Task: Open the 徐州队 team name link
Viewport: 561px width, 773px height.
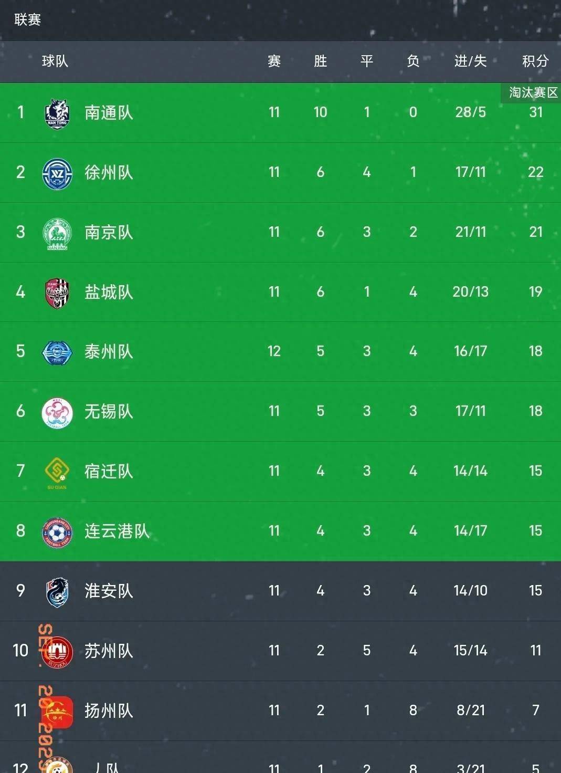Action: (109, 172)
